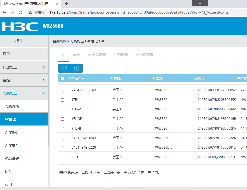
Task: Click the not-secure warning icon in address bar
Action: point(30,12)
